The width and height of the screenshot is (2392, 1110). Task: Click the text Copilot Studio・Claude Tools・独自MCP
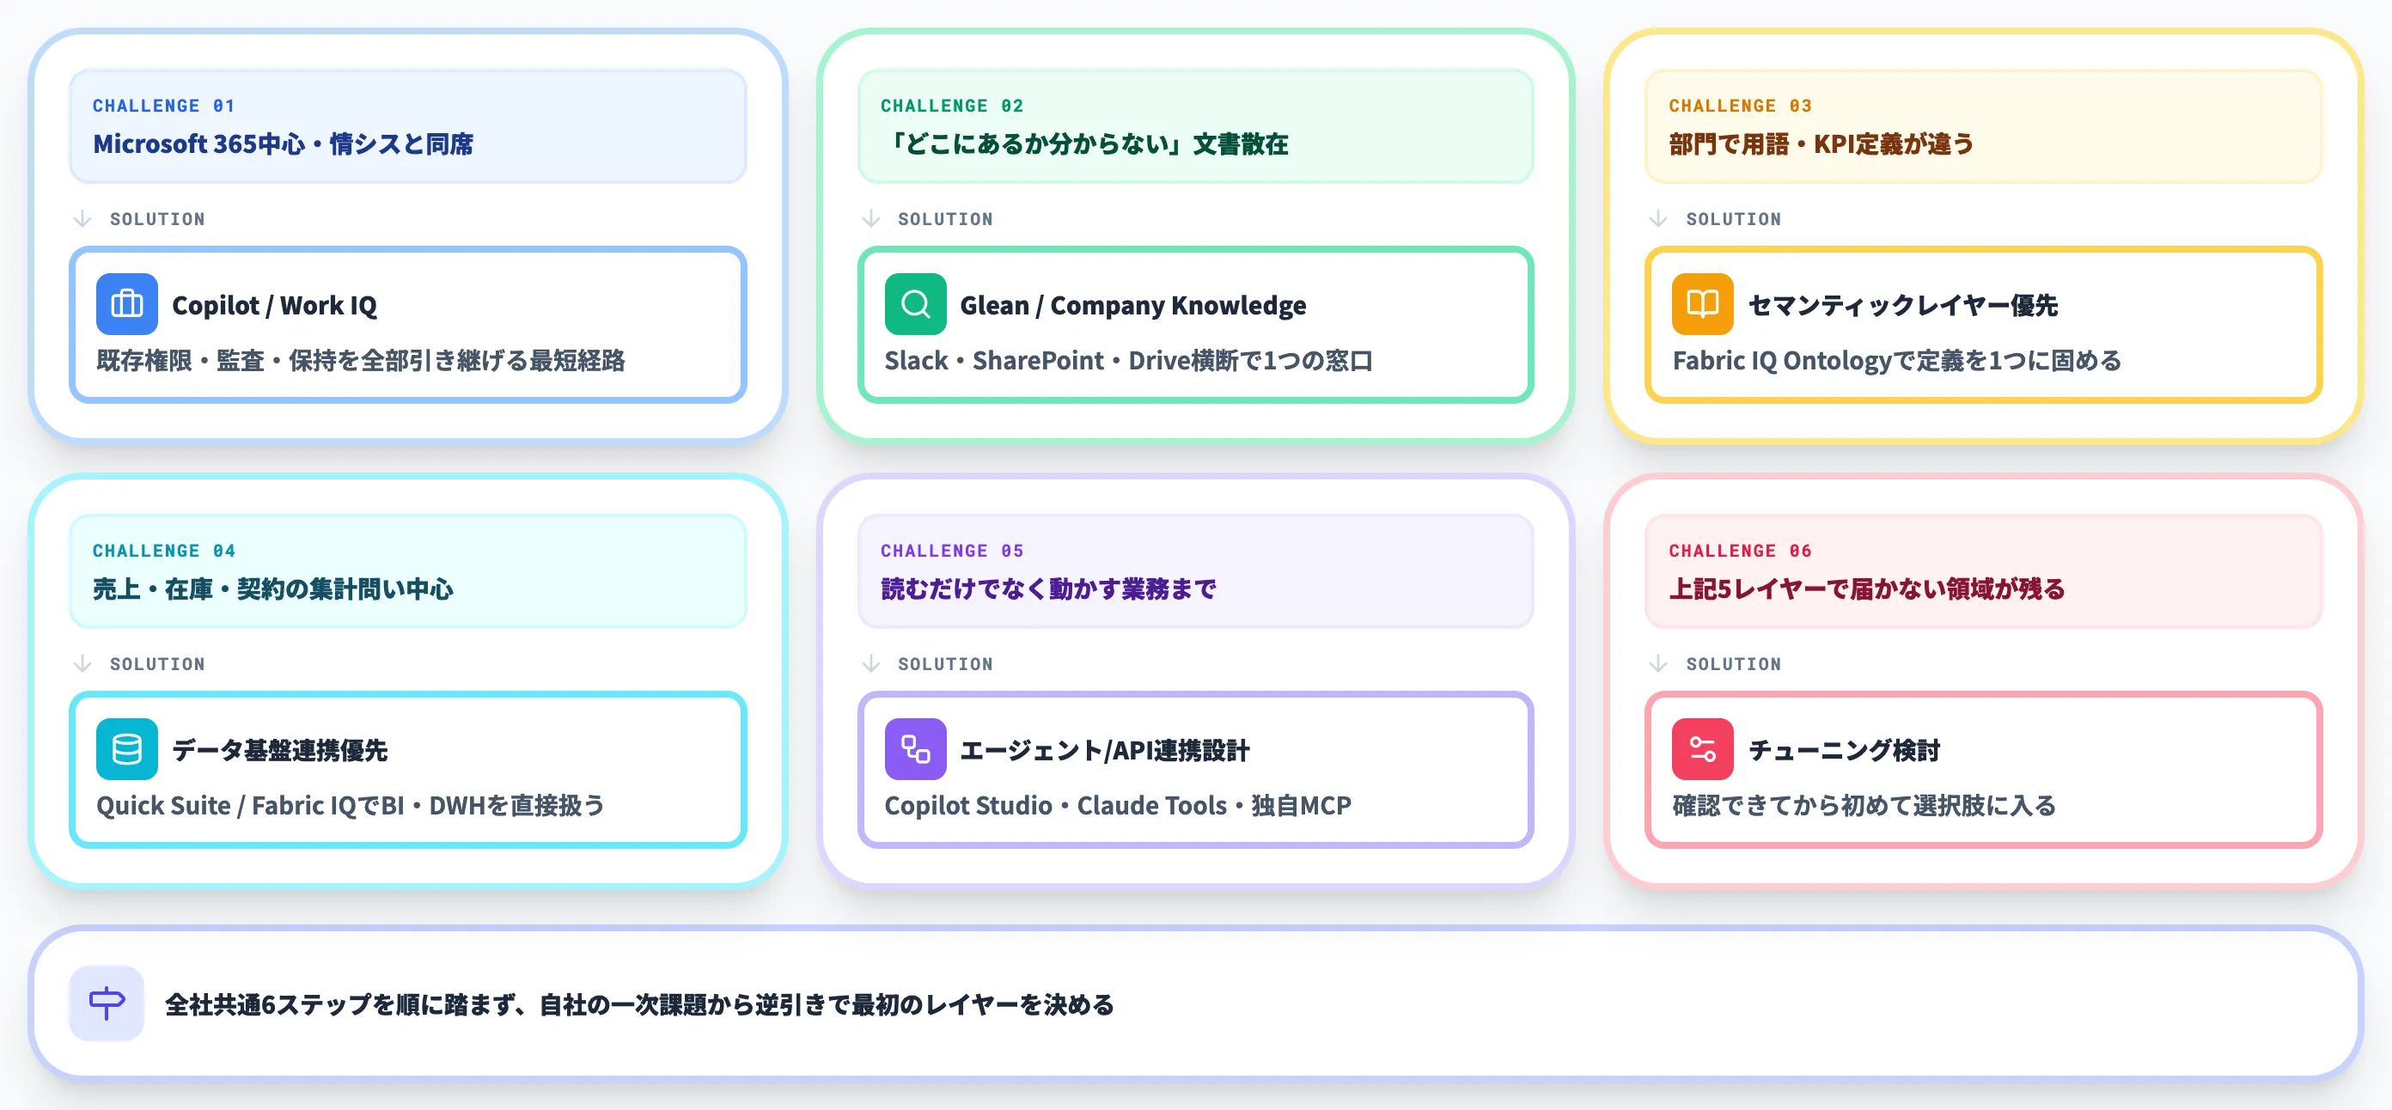click(1118, 805)
